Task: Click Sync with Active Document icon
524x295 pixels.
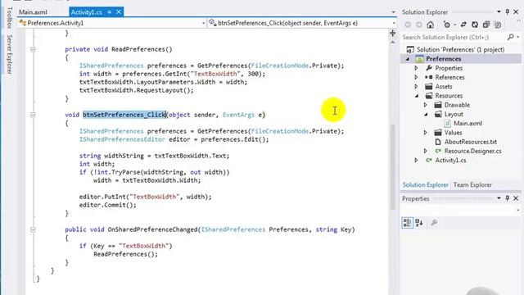Action: coord(463,25)
